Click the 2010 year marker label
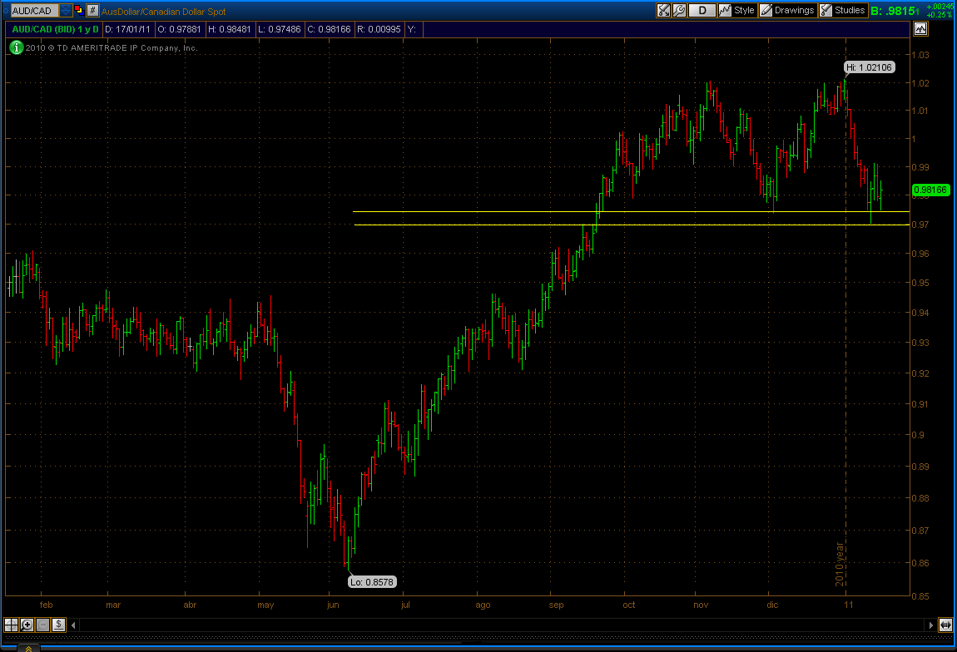 840,564
